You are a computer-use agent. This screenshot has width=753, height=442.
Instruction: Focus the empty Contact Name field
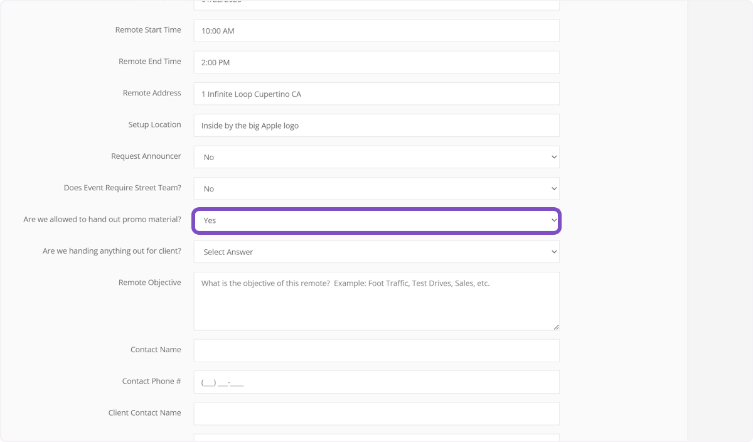[376, 351]
